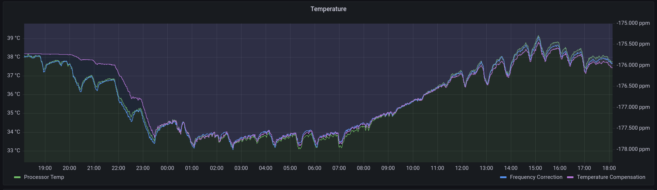Toggle the Frequency Correction series in legend
Screen dimensions: 657x190
536,177
